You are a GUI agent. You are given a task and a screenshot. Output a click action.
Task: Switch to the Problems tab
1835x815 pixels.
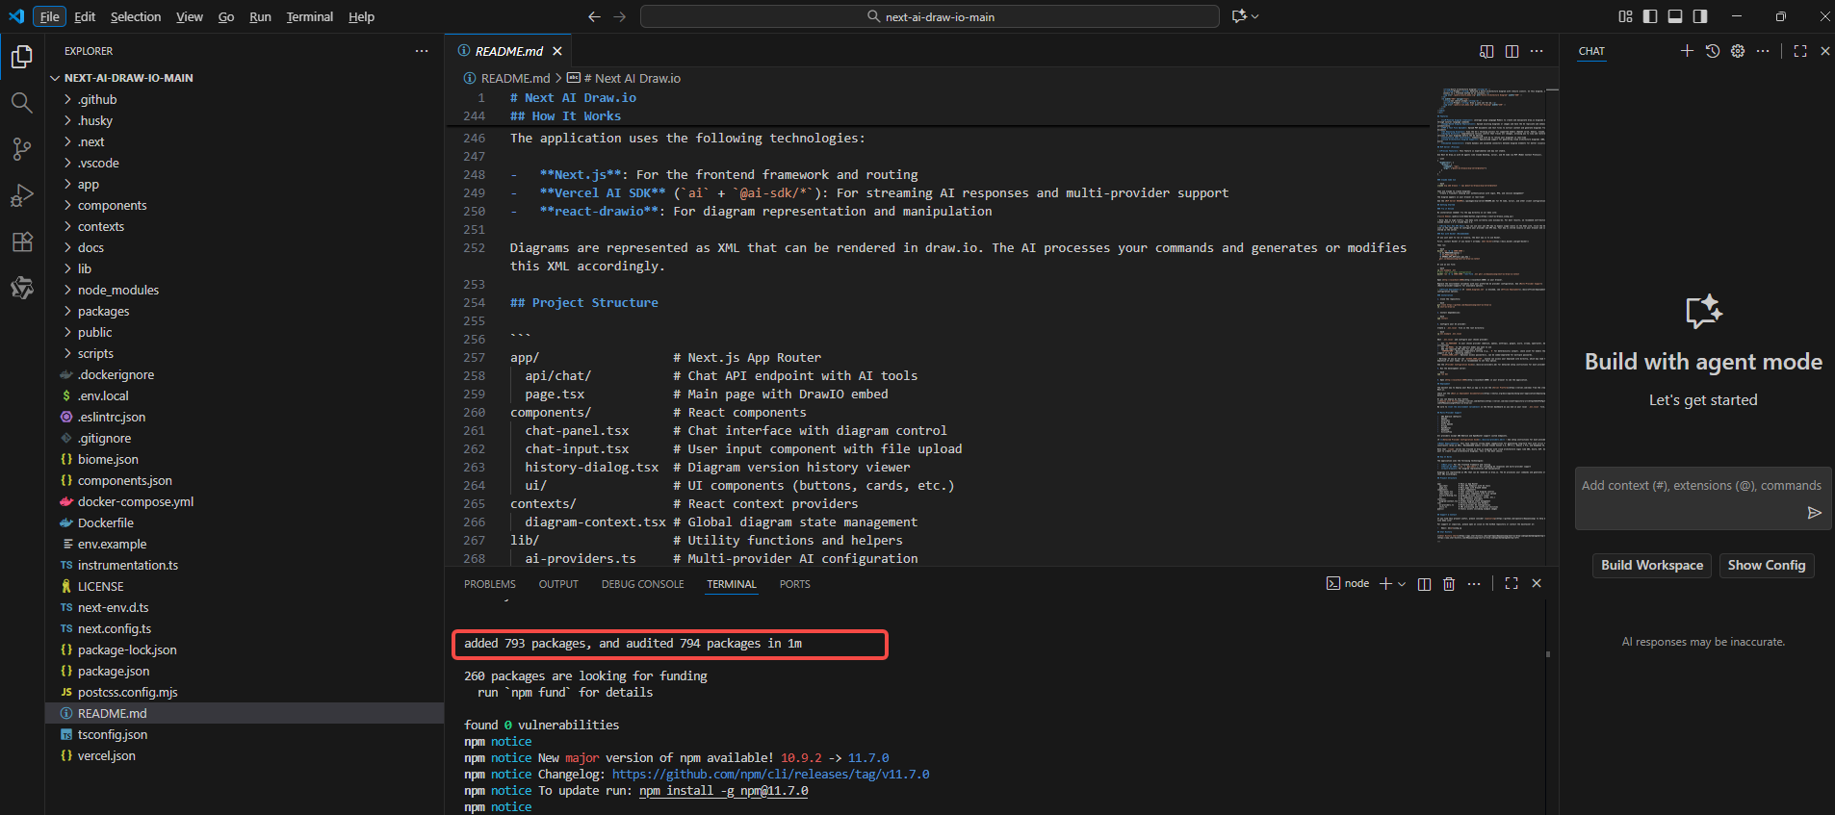(x=490, y=584)
